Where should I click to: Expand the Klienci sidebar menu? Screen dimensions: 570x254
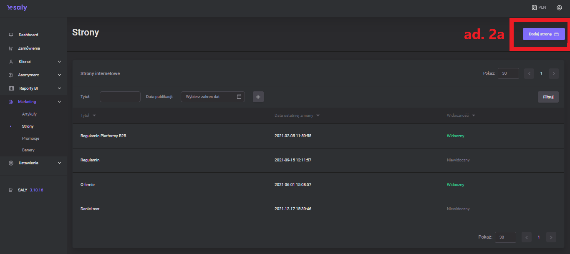point(59,62)
